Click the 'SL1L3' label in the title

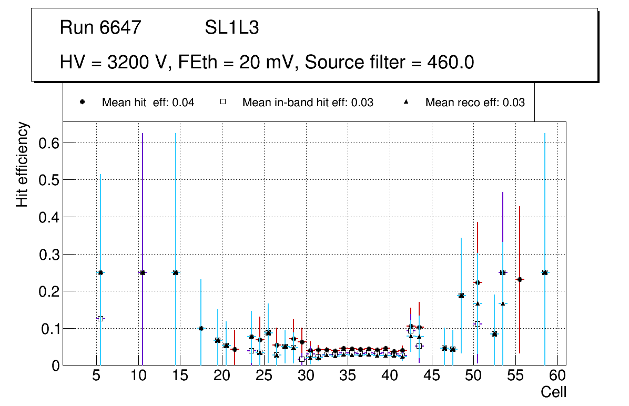[231, 28]
